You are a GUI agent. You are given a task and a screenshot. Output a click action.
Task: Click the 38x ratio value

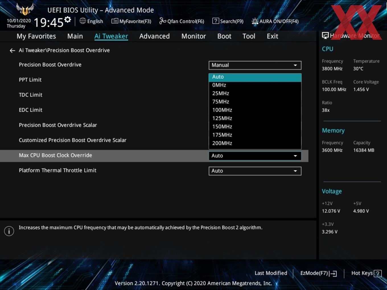[x=326, y=110]
